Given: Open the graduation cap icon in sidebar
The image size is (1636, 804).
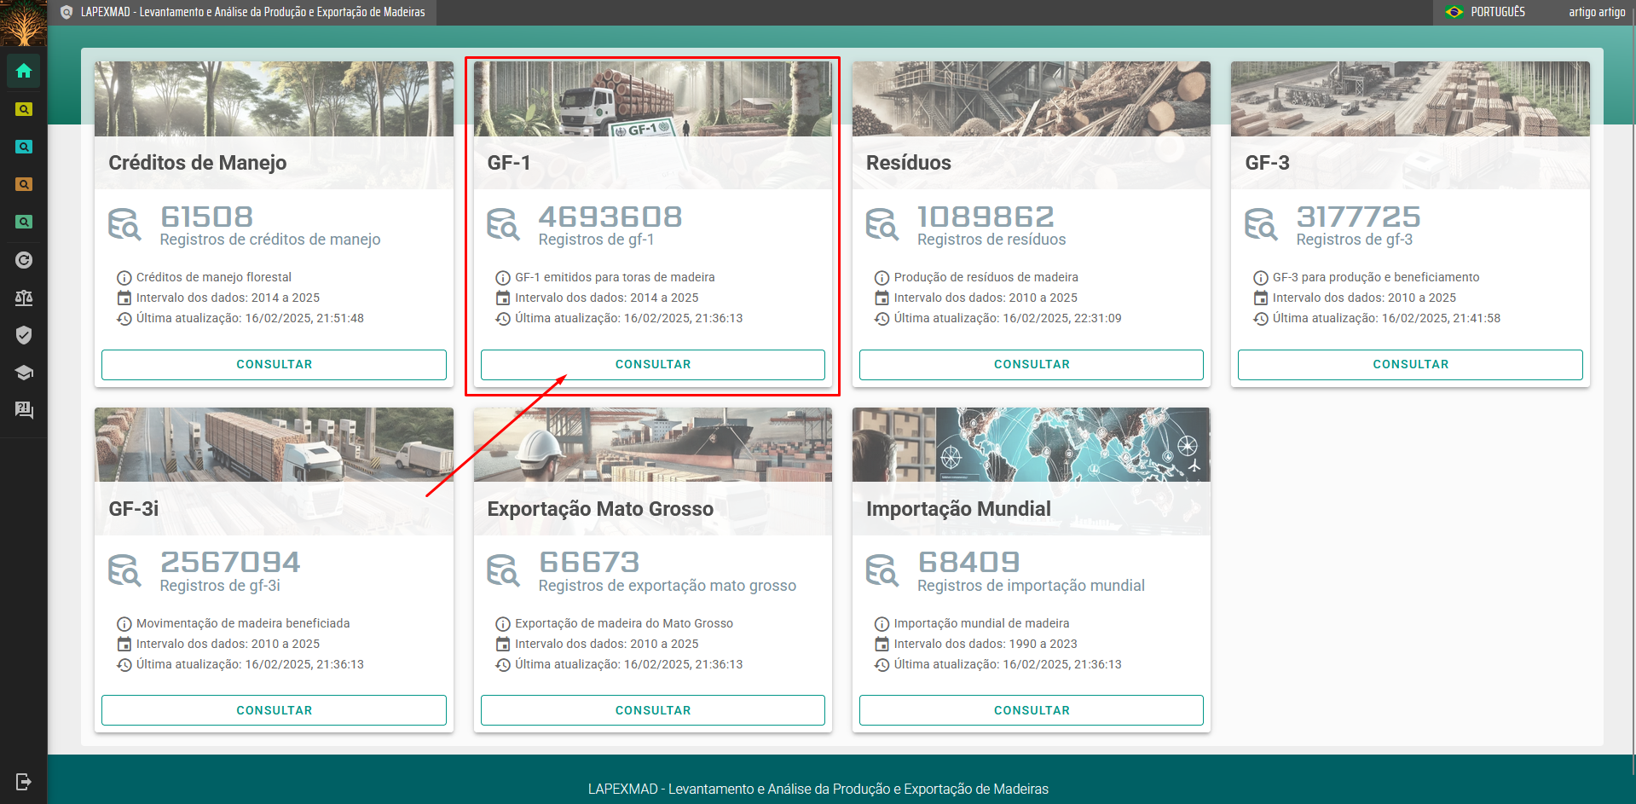Looking at the screenshot, I should 24,373.
